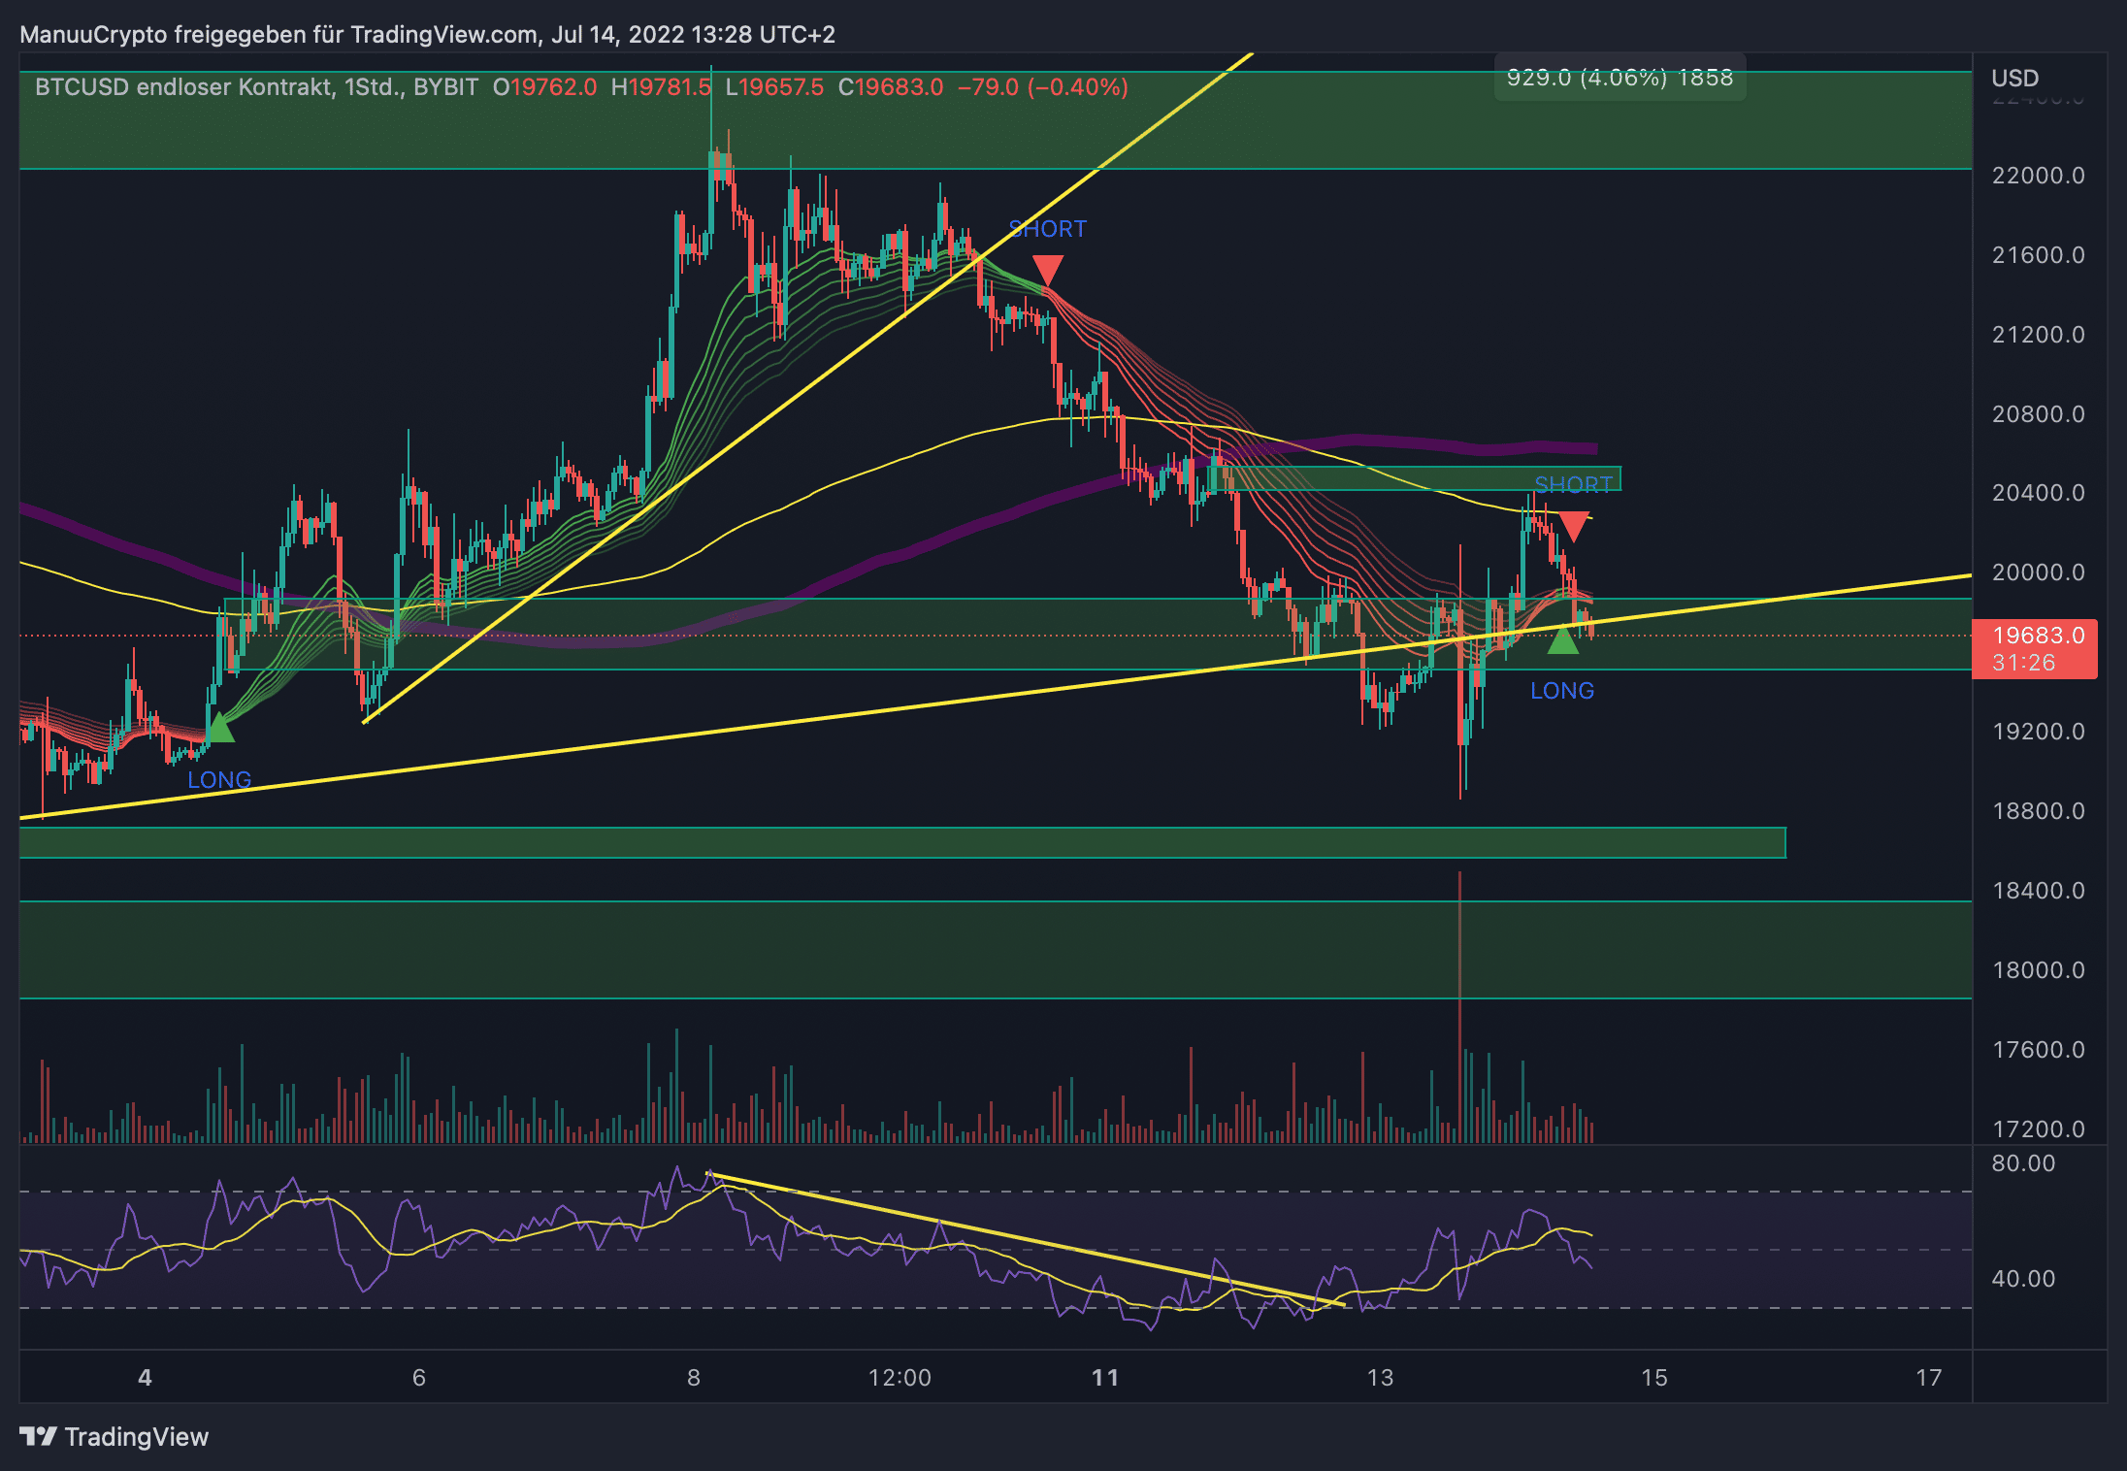Viewport: 2127px width, 1471px height.
Task: Click the 18000.0 price axis label
Action: click(x=2038, y=970)
